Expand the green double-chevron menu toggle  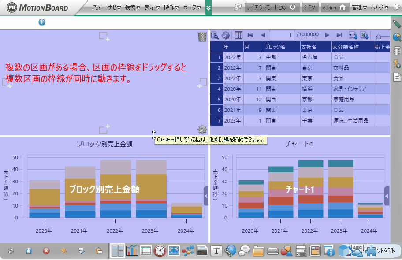click(x=208, y=7)
